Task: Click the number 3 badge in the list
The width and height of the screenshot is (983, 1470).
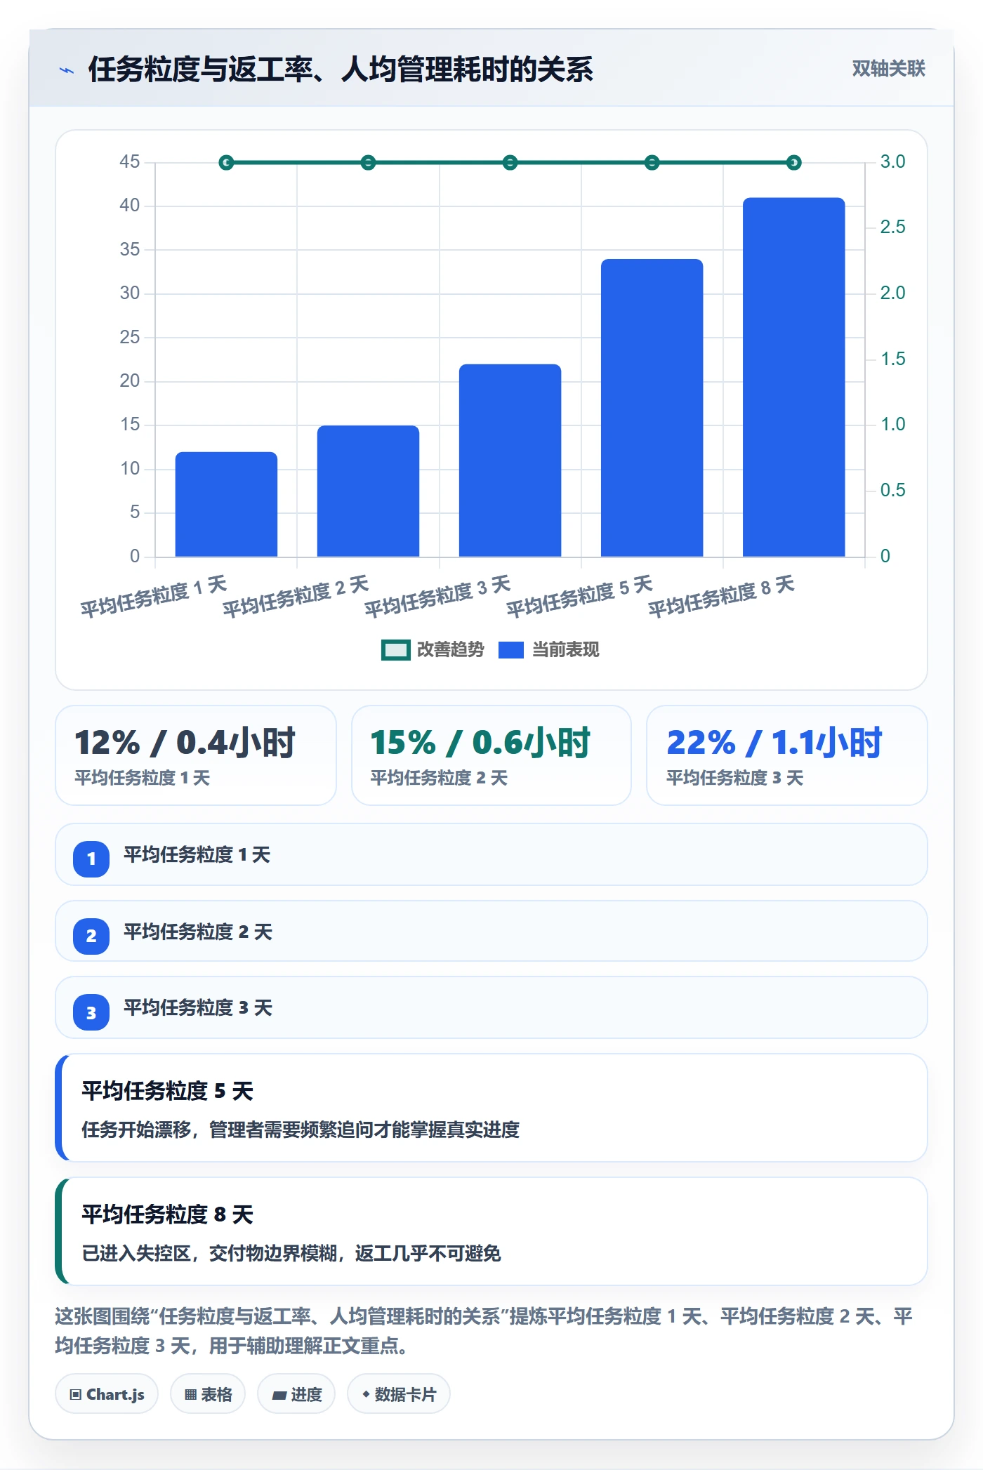Action: click(x=91, y=1013)
